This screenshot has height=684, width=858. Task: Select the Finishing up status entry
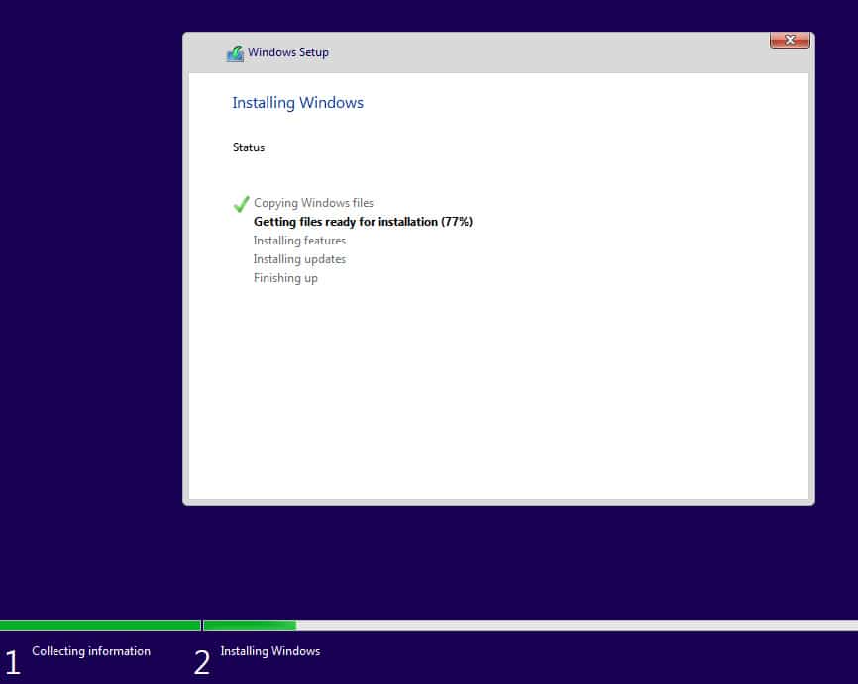click(x=285, y=278)
